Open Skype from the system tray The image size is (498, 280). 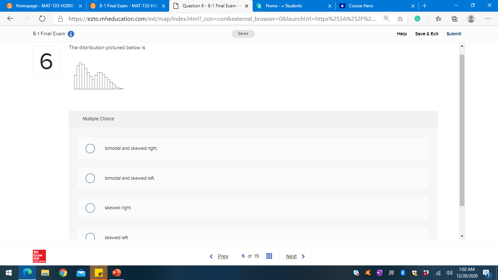[355, 272]
